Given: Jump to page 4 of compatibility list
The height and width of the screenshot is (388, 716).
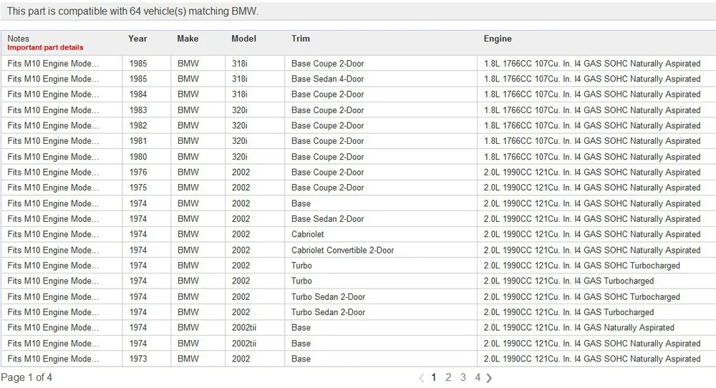Looking at the screenshot, I should coord(478,377).
